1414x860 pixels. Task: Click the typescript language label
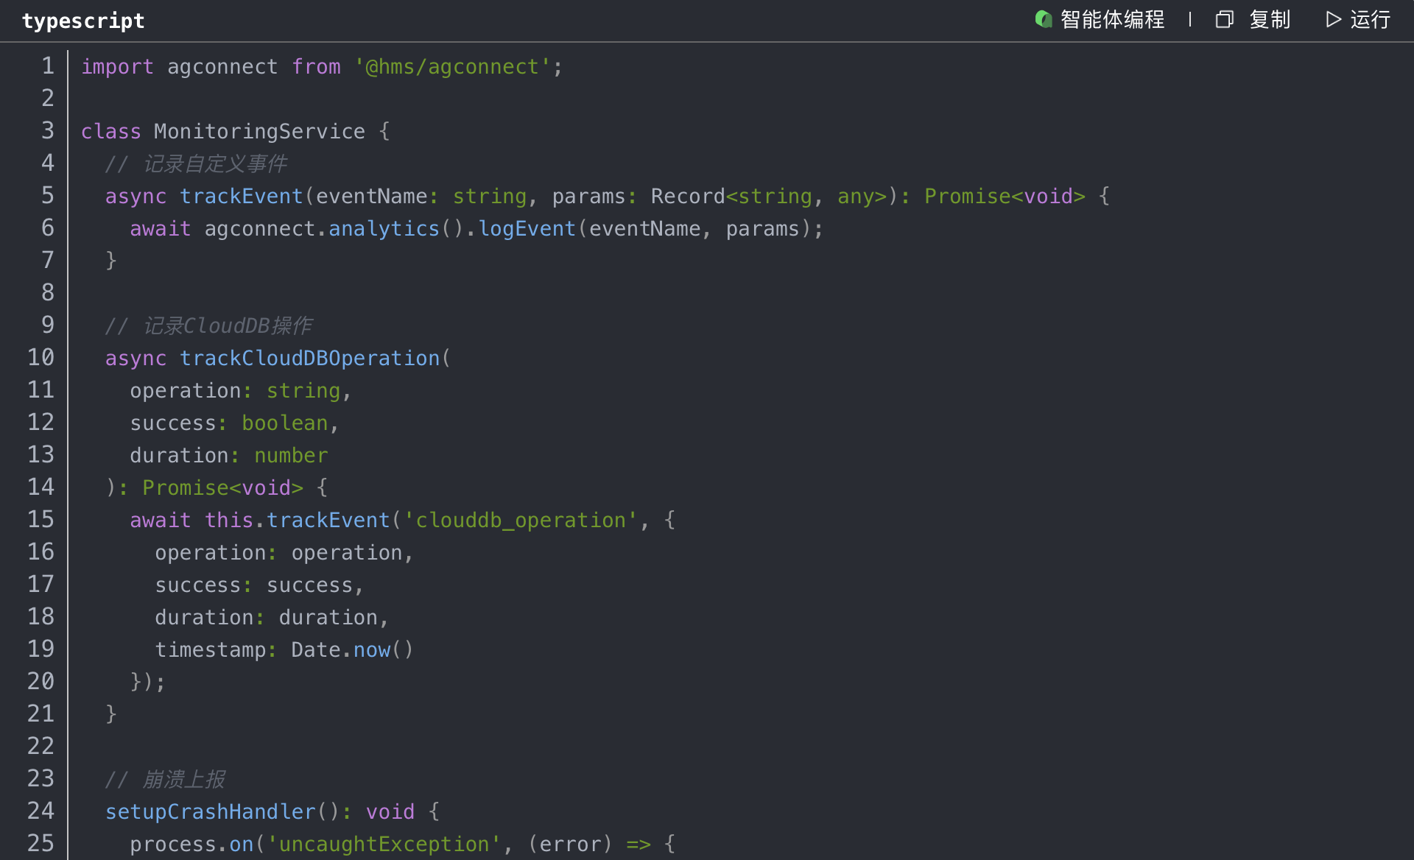coord(83,21)
